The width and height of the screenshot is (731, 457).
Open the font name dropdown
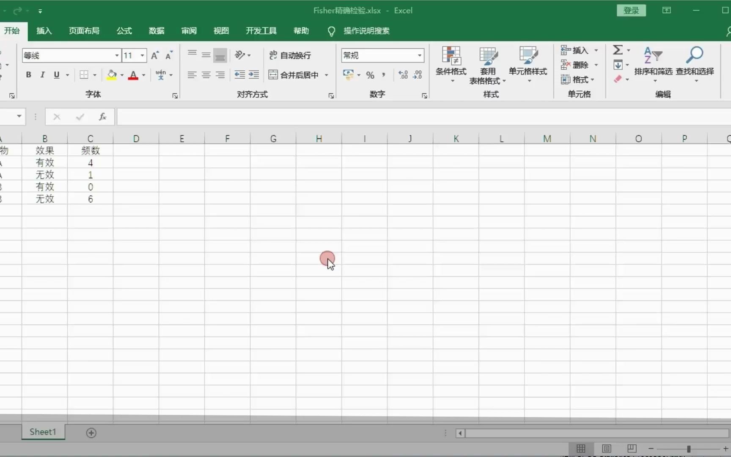[x=117, y=55]
